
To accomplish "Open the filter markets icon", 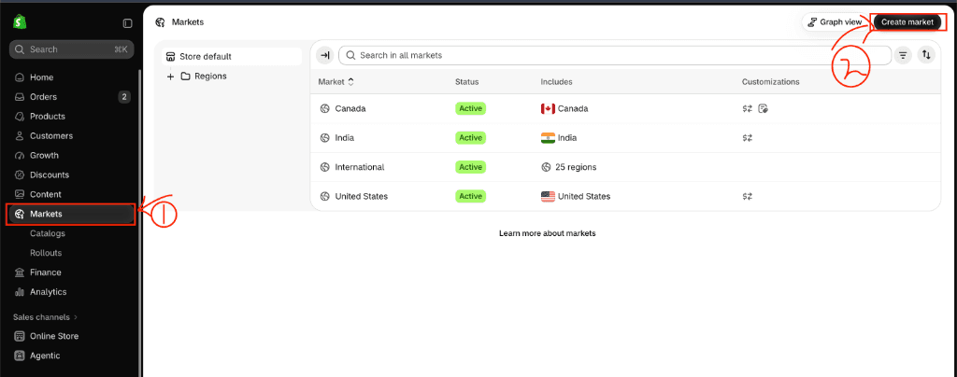I will point(903,55).
